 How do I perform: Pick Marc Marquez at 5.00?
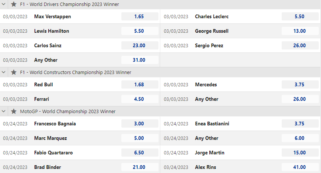pyautogui.click(x=140, y=138)
